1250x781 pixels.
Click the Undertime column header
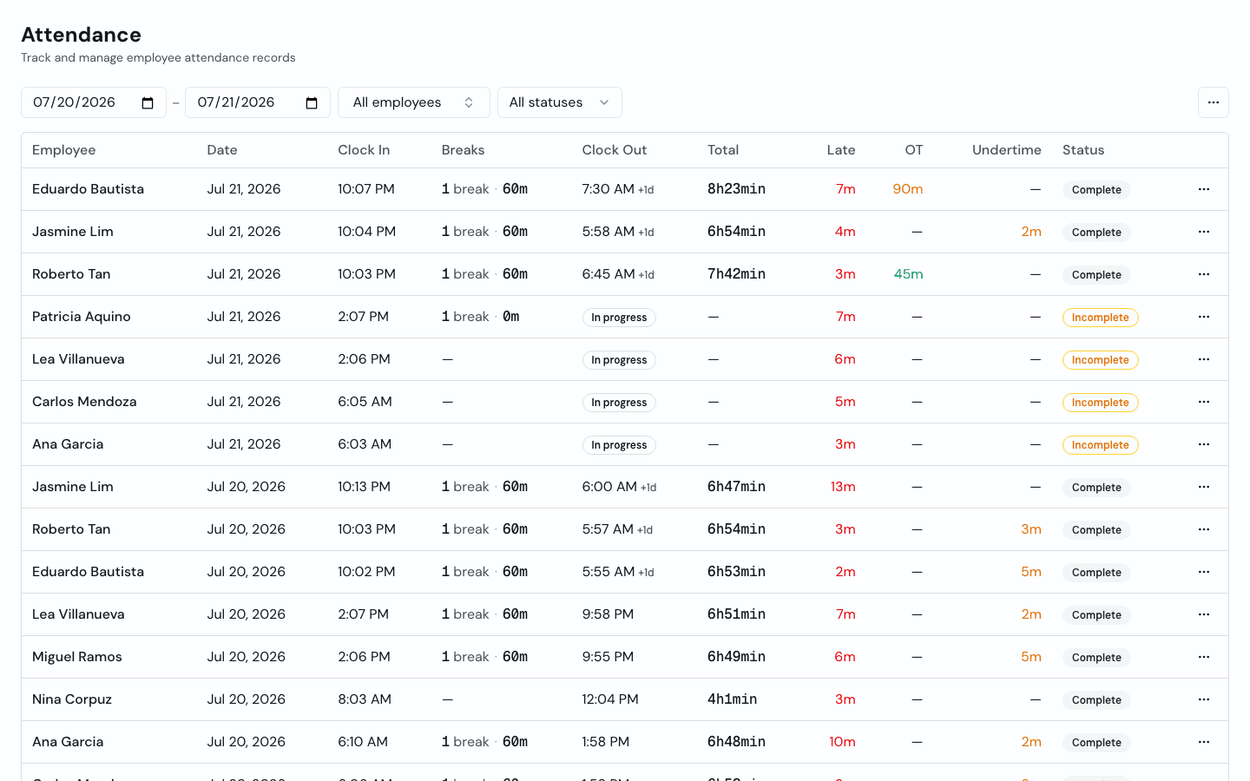point(1007,150)
